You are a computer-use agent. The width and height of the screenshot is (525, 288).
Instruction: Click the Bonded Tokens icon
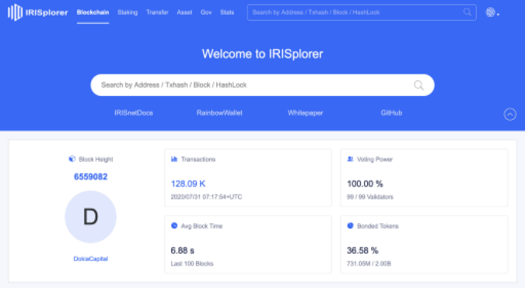[x=350, y=226]
